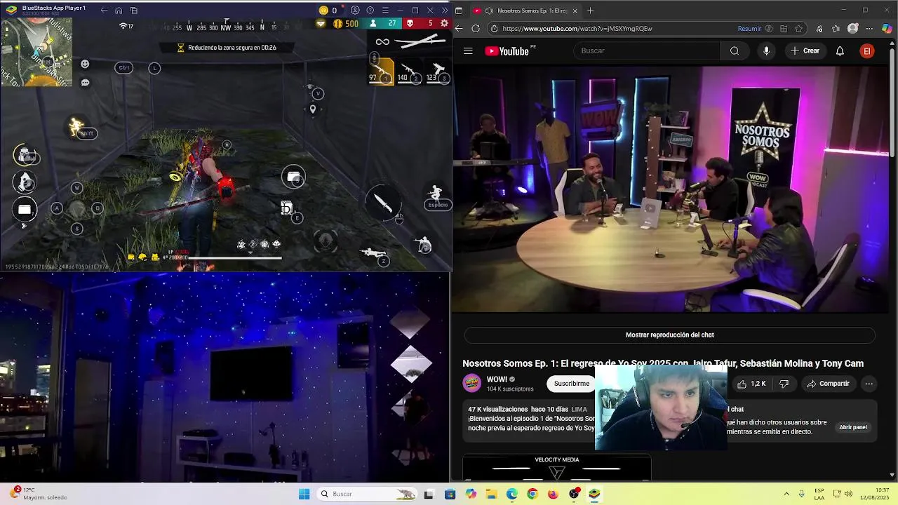
Task: Go to YouTube home via logo
Action: [507, 50]
